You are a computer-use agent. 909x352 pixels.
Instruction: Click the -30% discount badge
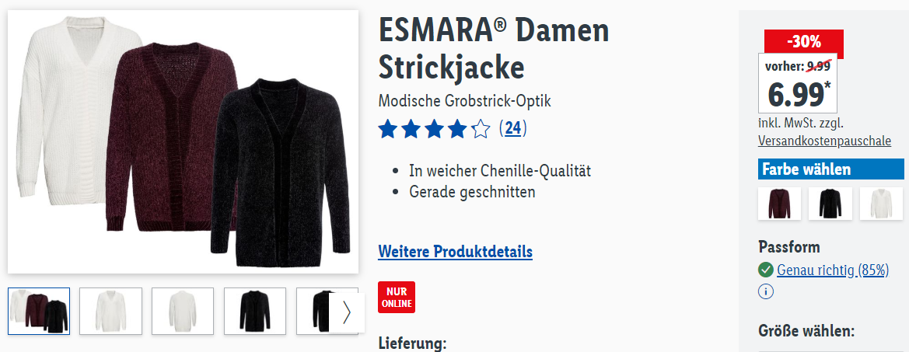point(803,42)
